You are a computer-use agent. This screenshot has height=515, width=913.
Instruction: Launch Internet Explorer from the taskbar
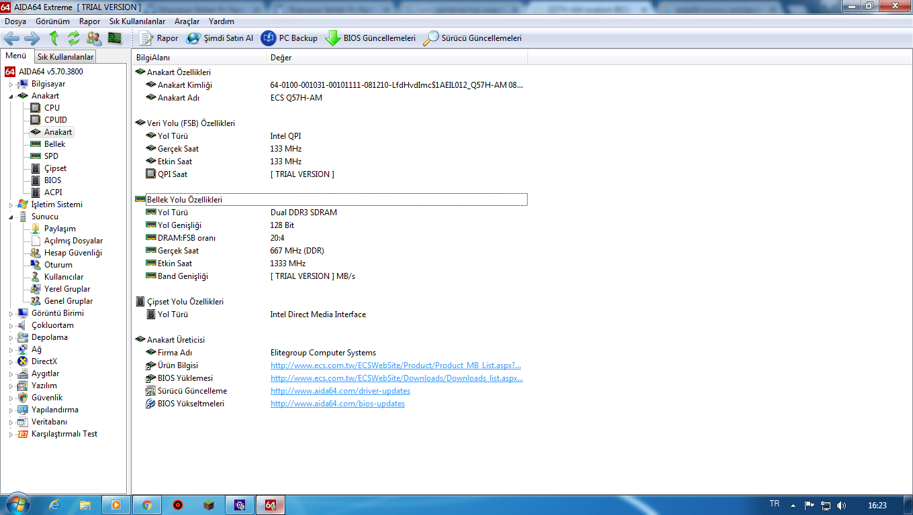[x=55, y=505]
